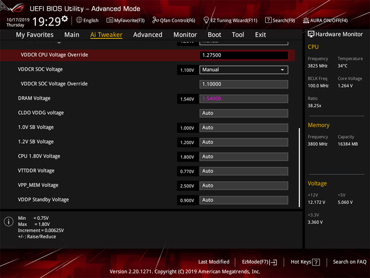Click CPU 1.80V Voltage Auto field
370x278 pixels.
click(244, 157)
